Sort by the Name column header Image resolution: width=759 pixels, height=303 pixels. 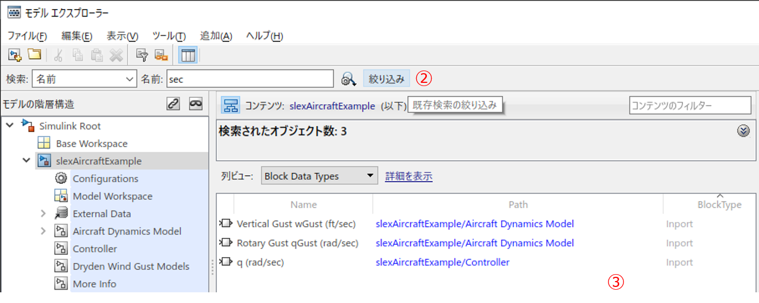click(303, 205)
